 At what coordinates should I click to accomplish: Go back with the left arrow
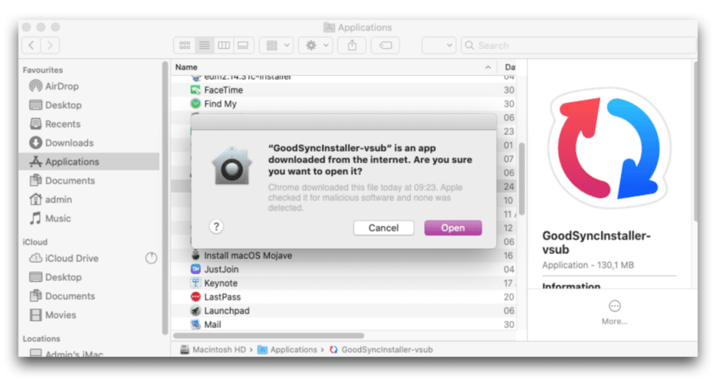[31, 46]
